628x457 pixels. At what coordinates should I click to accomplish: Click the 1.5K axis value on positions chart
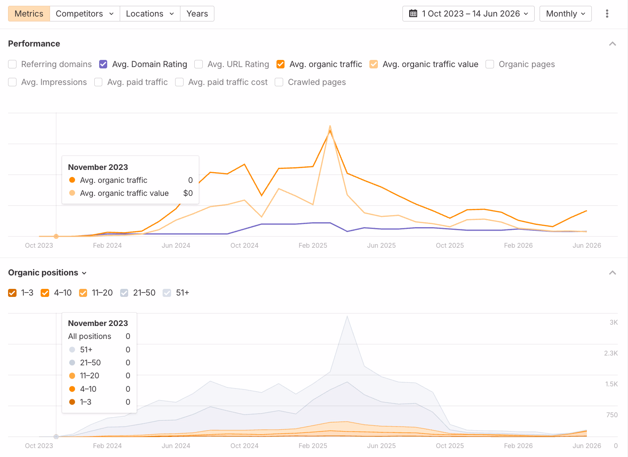611,384
